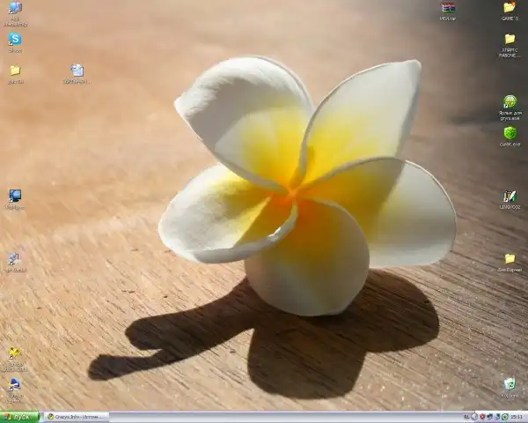Open the Recycle Bin
The height and width of the screenshot is (423, 528).
click(510, 384)
